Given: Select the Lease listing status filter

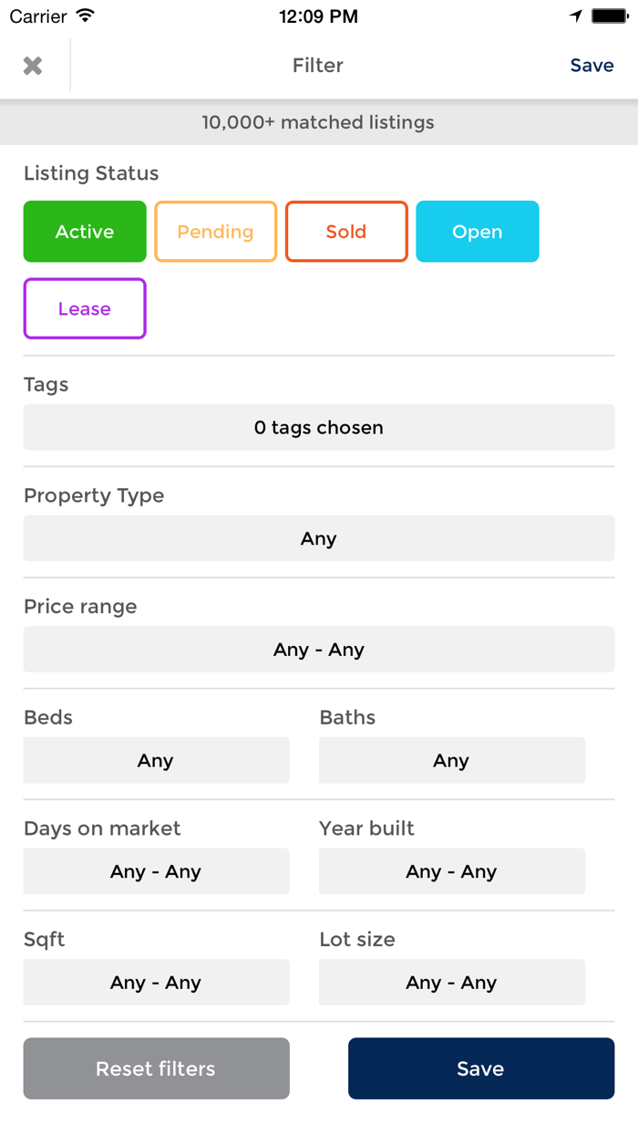Looking at the screenshot, I should [x=85, y=308].
